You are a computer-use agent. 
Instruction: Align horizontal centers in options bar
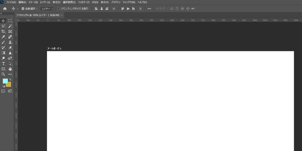coord(102,9)
